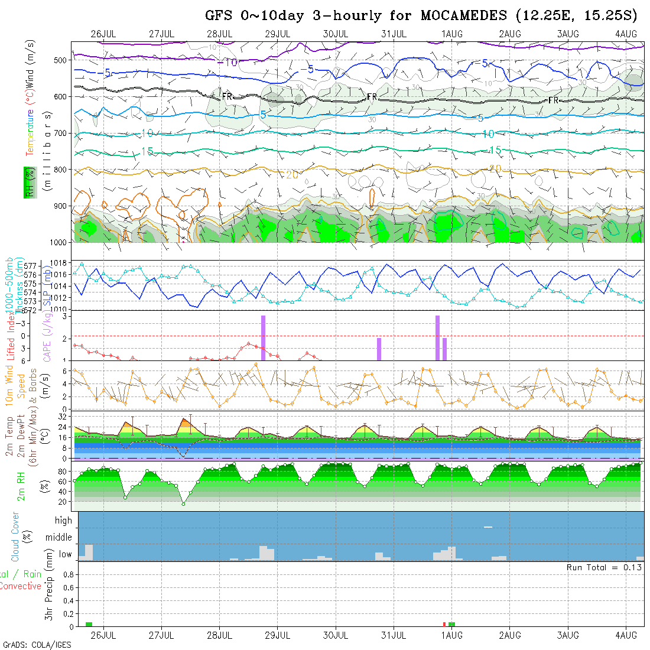Click the first FR freezing-level label near 28JUL

(x=227, y=96)
